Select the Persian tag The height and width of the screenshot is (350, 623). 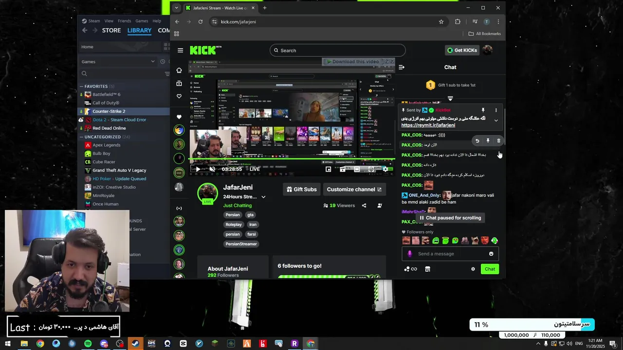tap(233, 215)
